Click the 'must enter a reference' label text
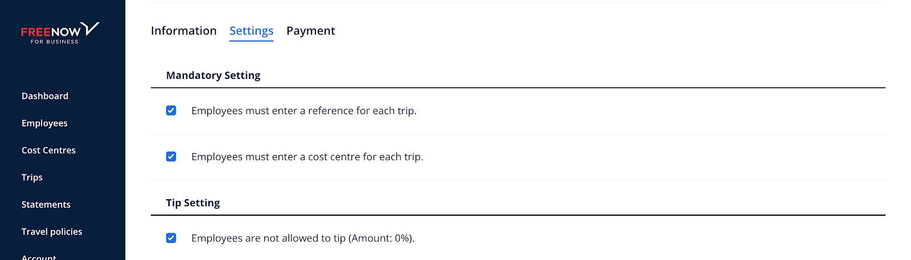This screenshot has width=911, height=260. point(304,111)
